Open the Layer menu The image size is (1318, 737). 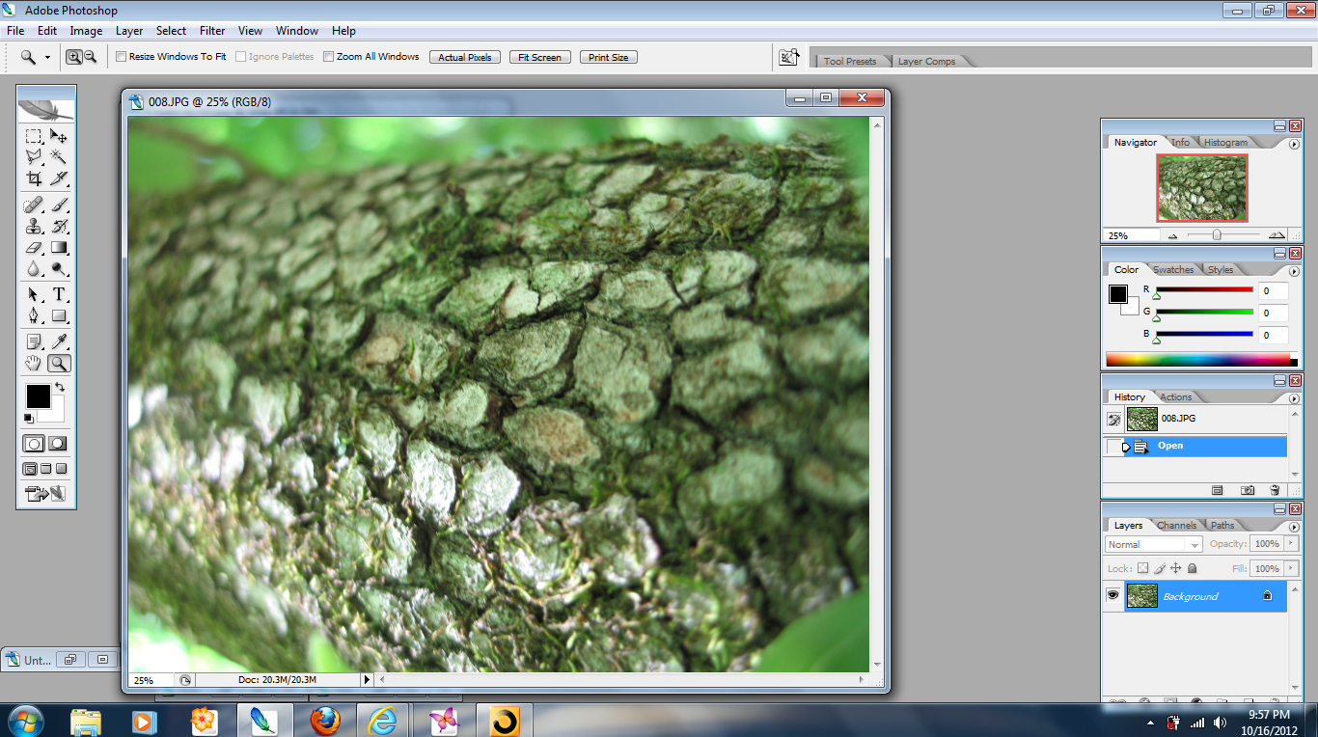tap(129, 31)
